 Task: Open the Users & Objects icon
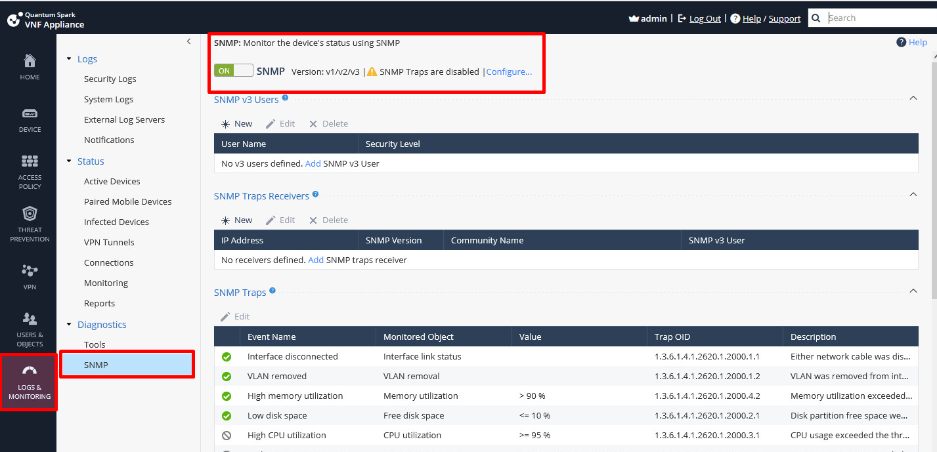[30, 319]
